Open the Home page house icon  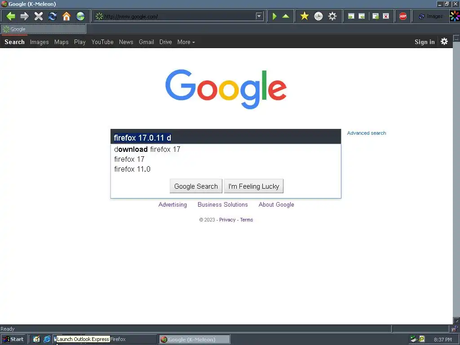click(66, 16)
